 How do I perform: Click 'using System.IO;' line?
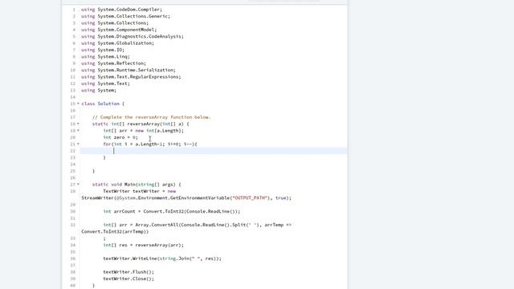tap(103, 50)
